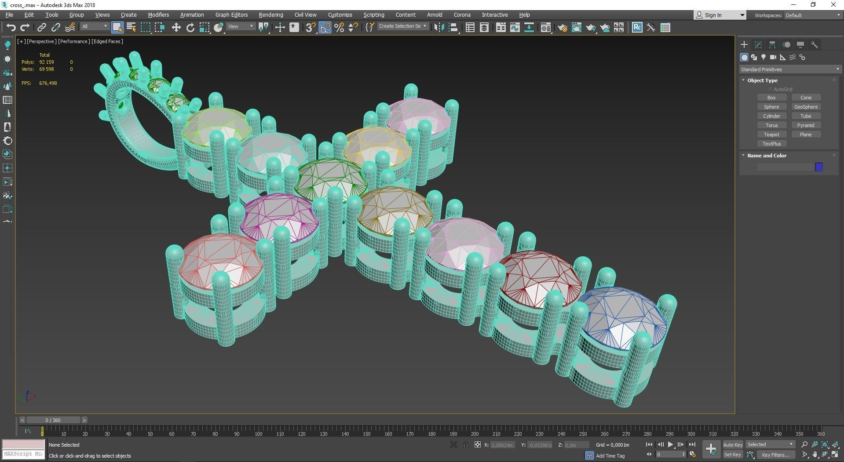Viewport: 844px width, 462px height.
Task: Toggle Window/Crossing selection mode
Action: [x=160, y=28]
